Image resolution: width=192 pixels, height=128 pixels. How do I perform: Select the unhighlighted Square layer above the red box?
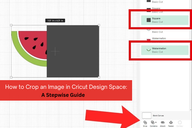(159, 10)
